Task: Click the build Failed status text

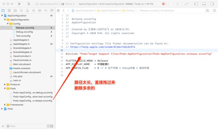Action: tap(129, 4)
